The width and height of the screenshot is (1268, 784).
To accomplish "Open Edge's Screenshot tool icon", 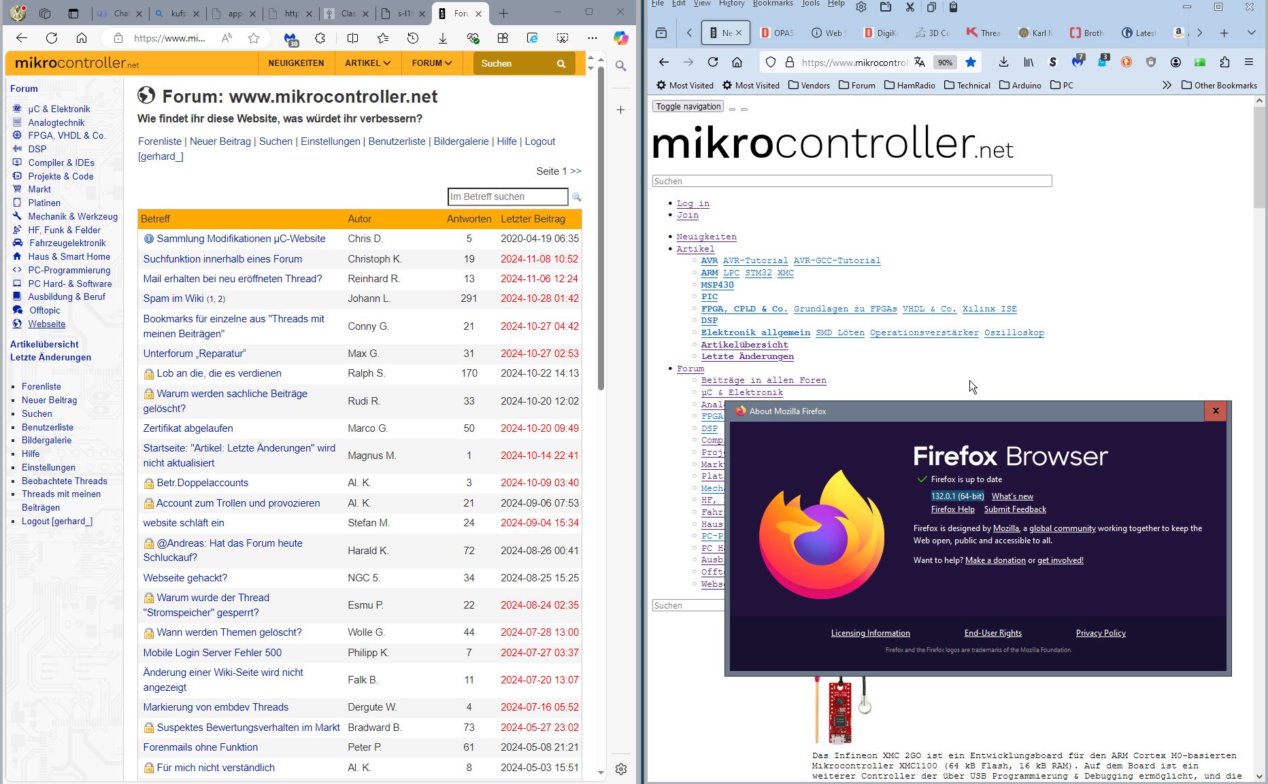I will coord(563,38).
